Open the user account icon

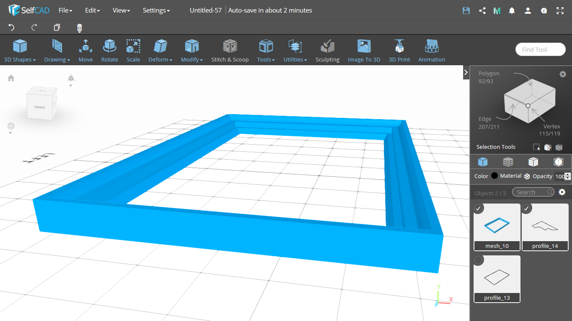click(x=528, y=10)
